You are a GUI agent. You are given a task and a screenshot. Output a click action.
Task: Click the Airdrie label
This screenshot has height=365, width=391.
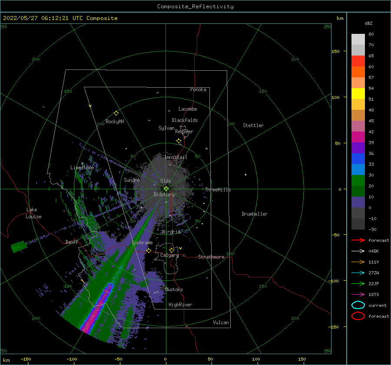(171, 232)
